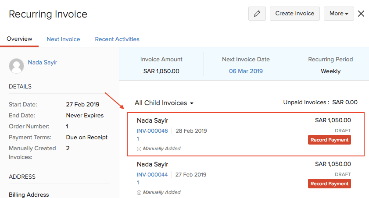Click info icon beside INV-000044 Manually Added
This screenshot has height=198, width=369.
139,192
